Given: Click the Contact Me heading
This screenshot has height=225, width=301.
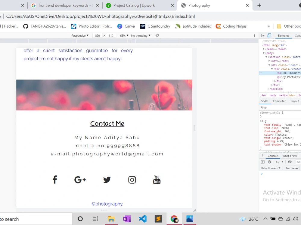Looking at the screenshot, I should [107, 123].
